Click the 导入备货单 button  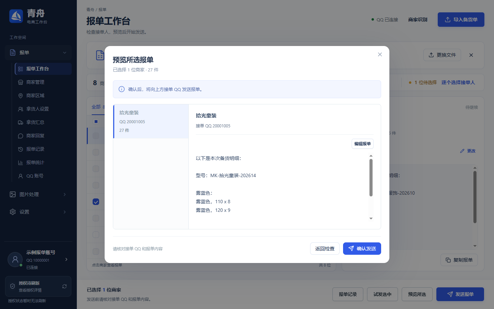pos(461,20)
